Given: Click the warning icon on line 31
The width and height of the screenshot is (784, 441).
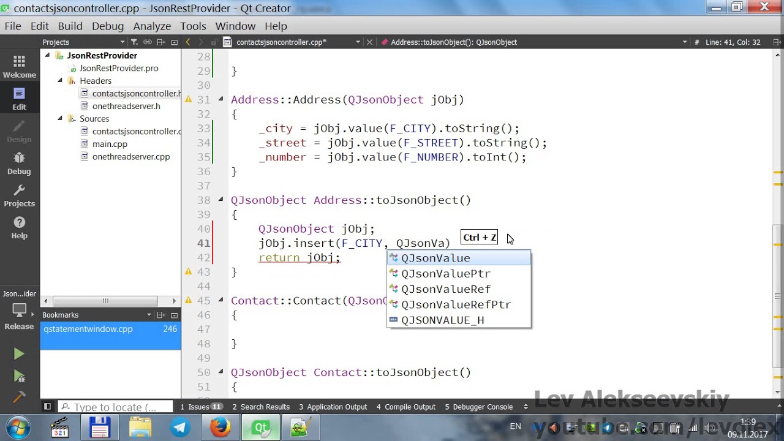Looking at the screenshot, I should [x=188, y=99].
